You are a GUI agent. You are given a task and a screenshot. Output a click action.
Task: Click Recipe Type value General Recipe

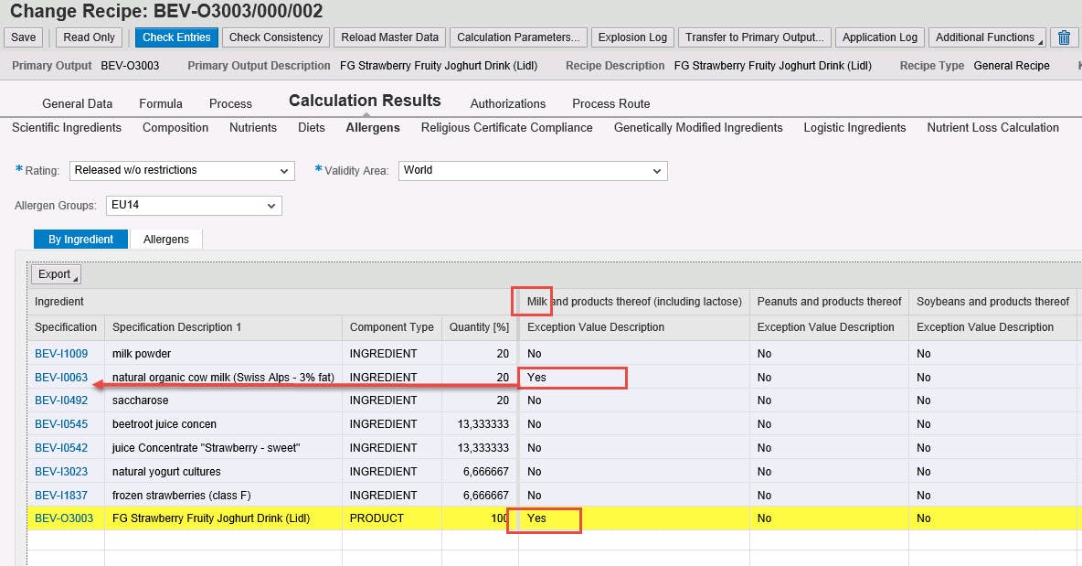(1011, 66)
